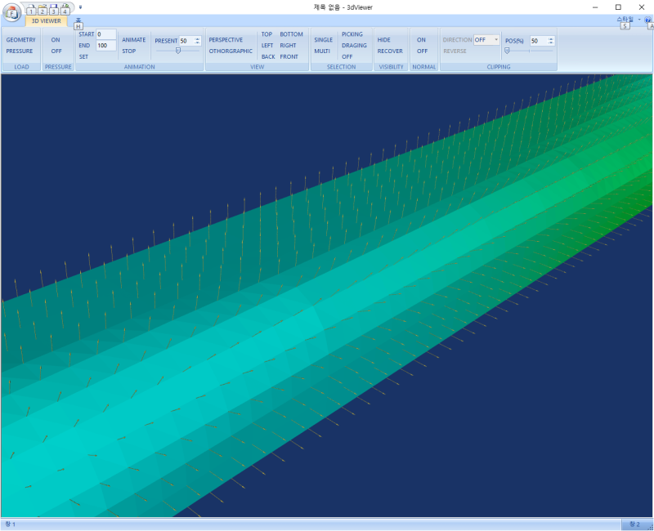Turn normal vectors ON

click(x=421, y=39)
